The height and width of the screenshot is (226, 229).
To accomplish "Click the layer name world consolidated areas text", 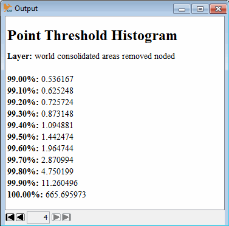I will [104, 56].
